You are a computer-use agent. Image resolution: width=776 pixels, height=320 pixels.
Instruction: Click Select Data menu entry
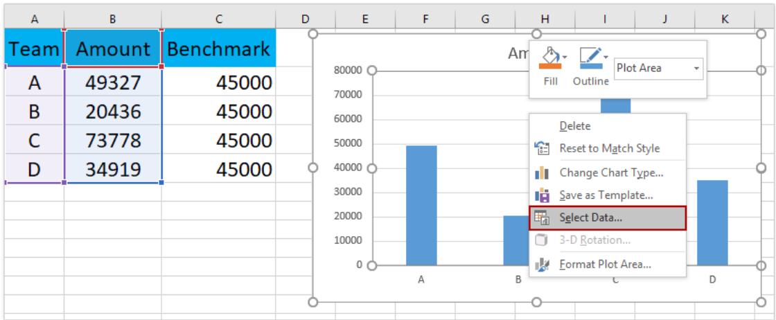(x=608, y=218)
